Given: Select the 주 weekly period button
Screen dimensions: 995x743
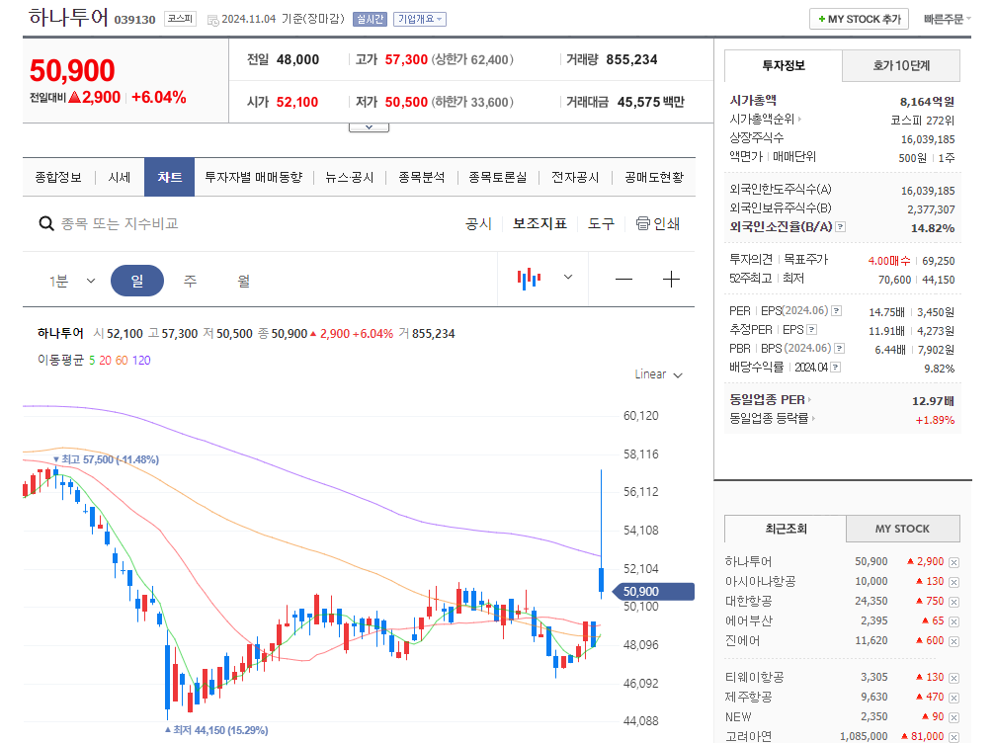Looking at the screenshot, I should (x=190, y=281).
